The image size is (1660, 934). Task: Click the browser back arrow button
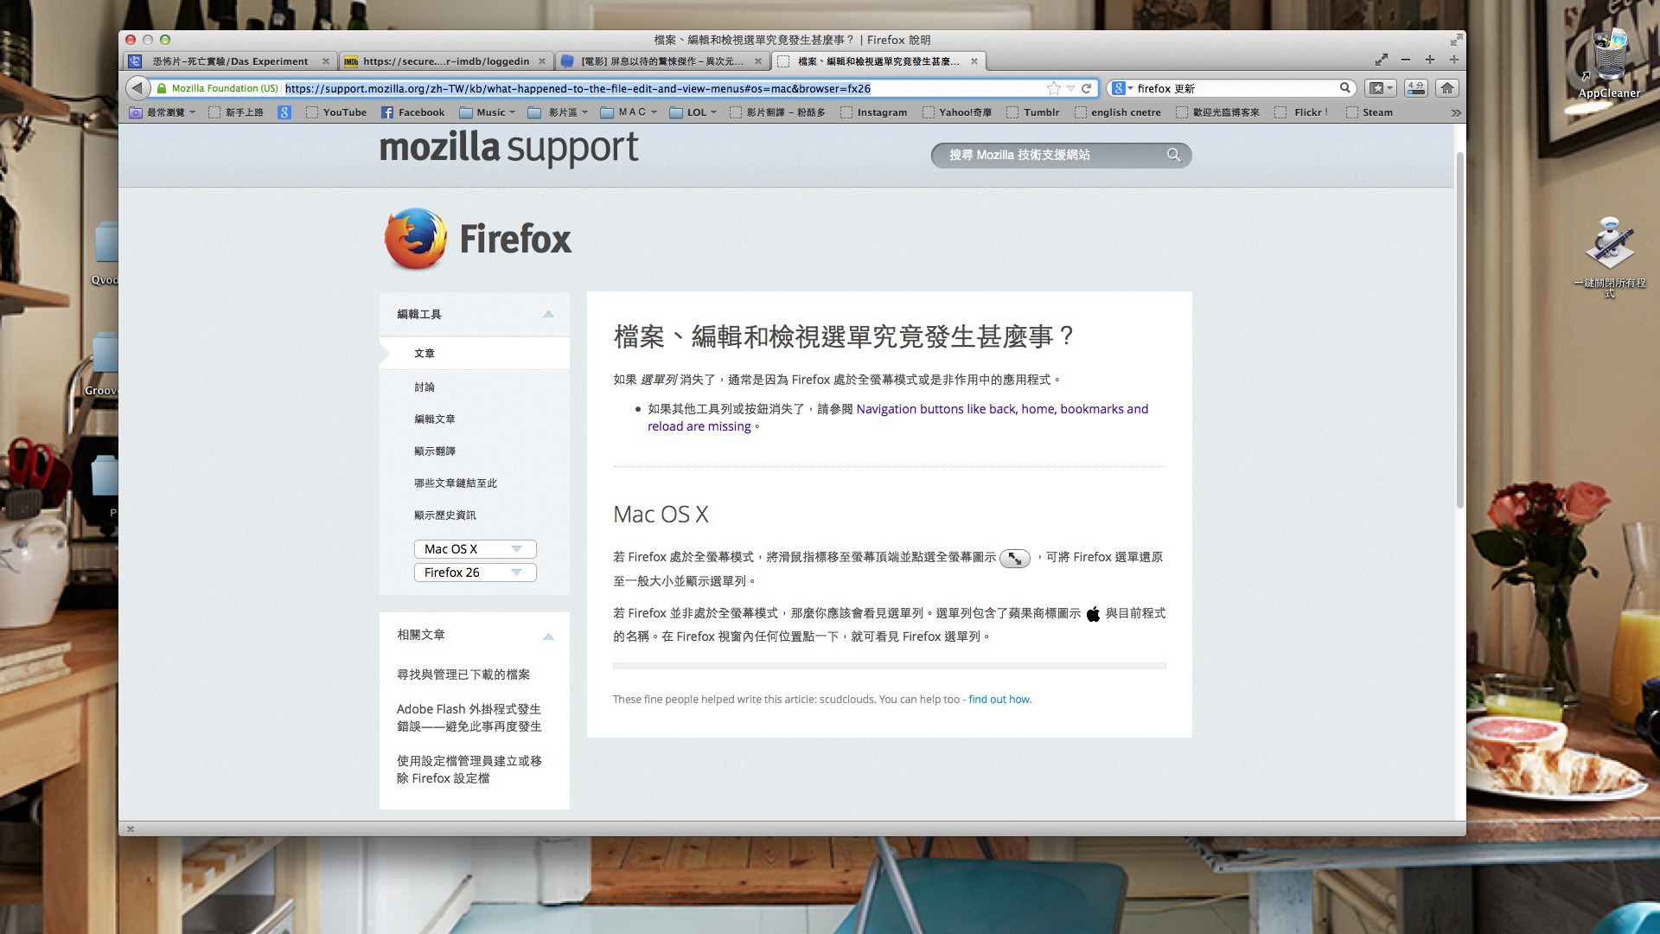click(x=137, y=87)
